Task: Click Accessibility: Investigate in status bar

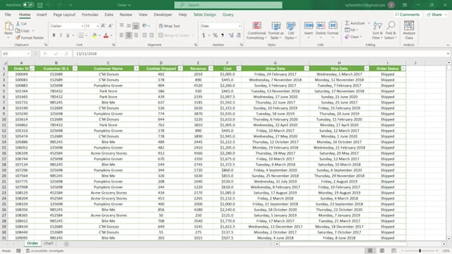Action: 45,251
